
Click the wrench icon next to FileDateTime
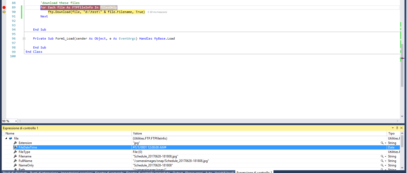click(x=15, y=147)
